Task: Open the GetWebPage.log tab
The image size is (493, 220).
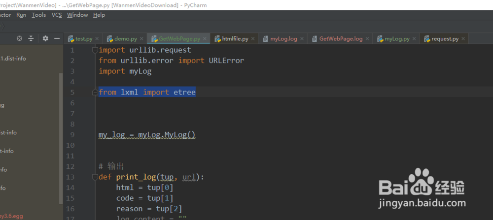Action: coord(340,39)
